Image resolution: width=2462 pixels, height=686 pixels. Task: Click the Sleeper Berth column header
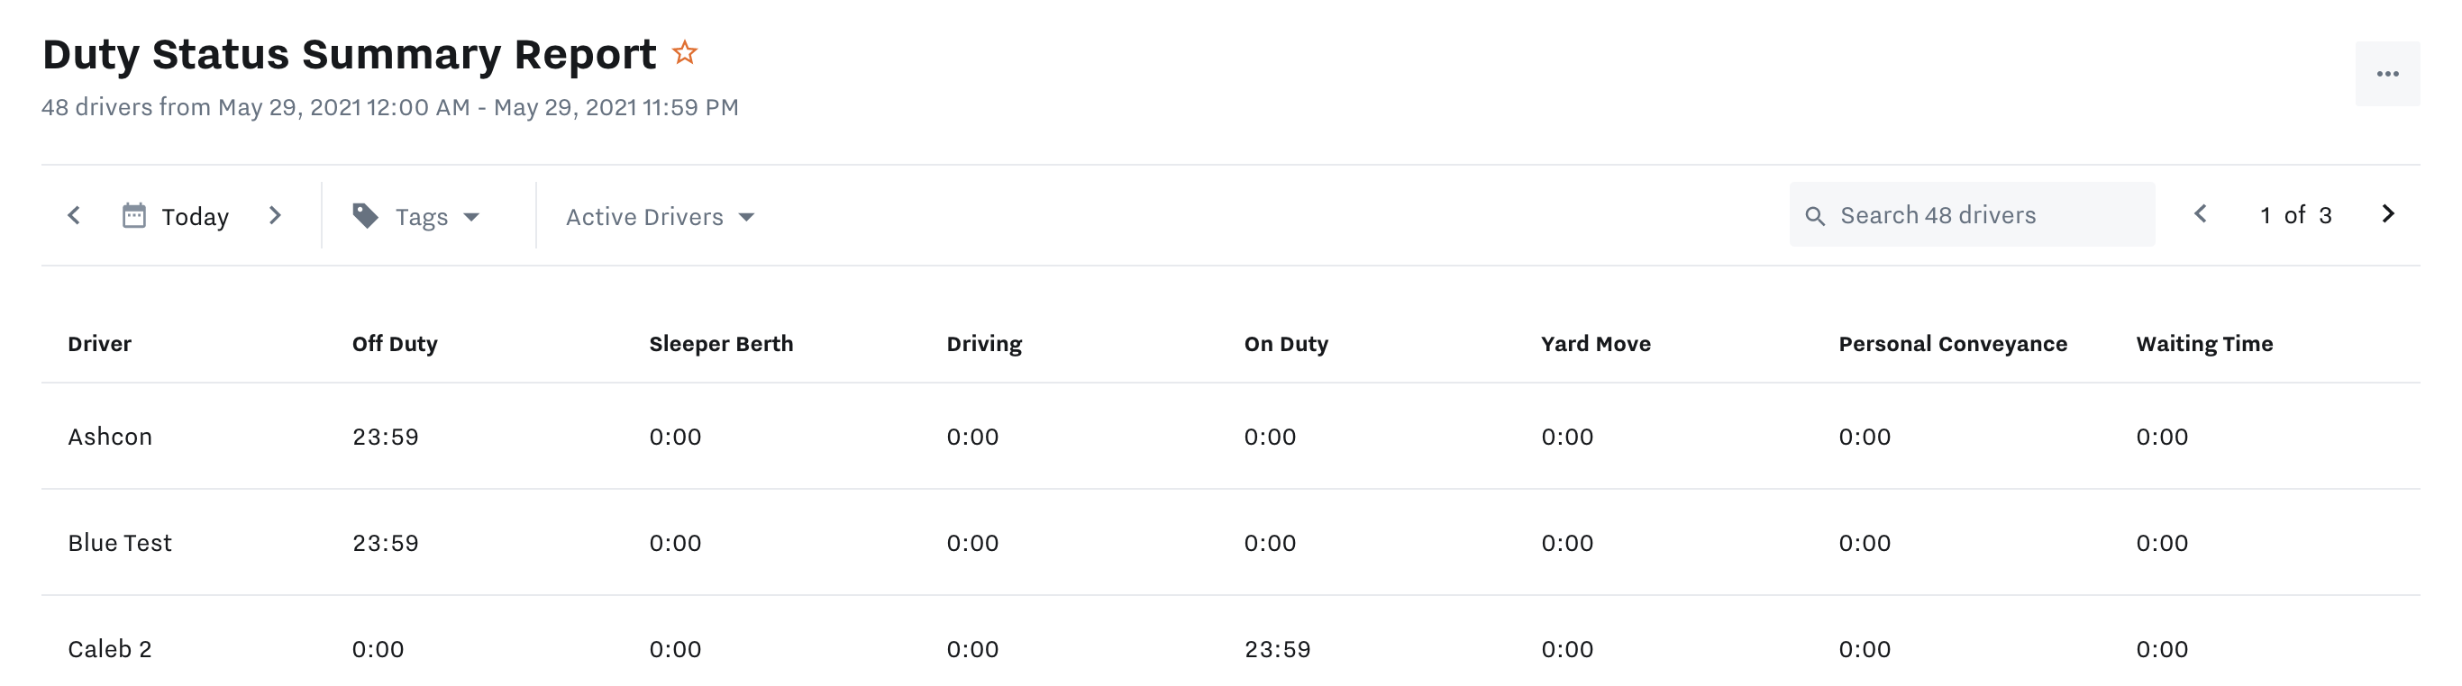tap(721, 344)
